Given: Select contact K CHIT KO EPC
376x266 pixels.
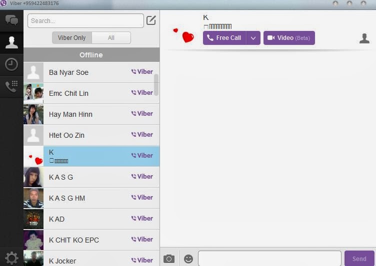Looking at the screenshot, I should [x=91, y=240].
